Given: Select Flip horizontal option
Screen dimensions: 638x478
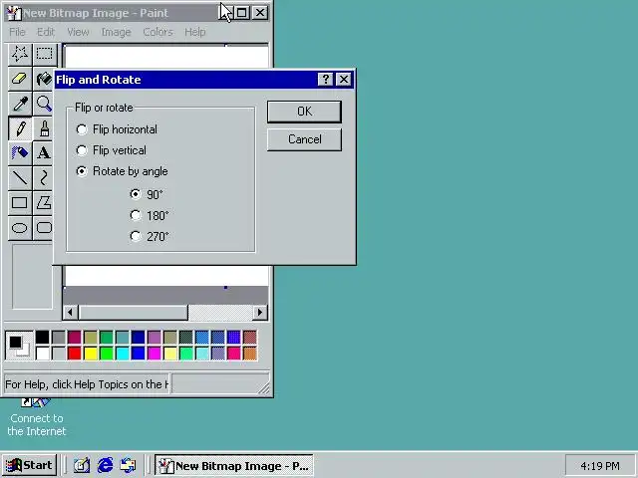Looking at the screenshot, I should pyautogui.click(x=117, y=129).
